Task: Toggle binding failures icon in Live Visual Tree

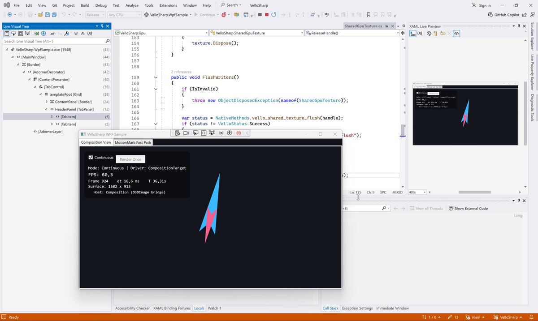Action: coord(37,34)
